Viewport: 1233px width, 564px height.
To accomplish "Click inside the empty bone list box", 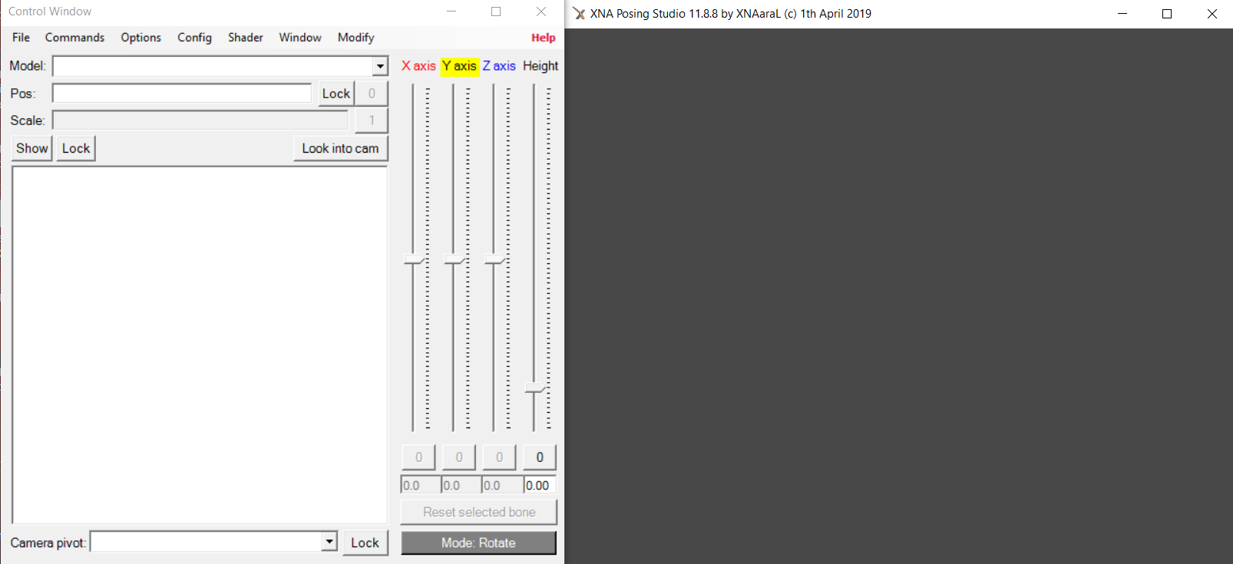I will click(200, 345).
